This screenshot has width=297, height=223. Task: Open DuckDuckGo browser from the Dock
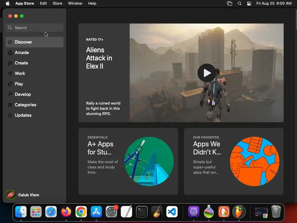click(224, 212)
